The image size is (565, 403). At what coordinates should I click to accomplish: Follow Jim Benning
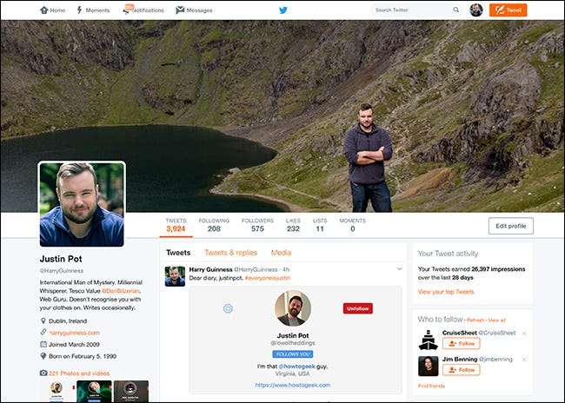coord(462,370)
